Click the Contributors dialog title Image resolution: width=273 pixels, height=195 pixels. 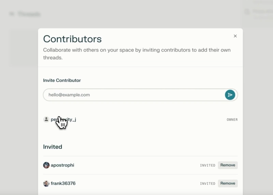[72, 39]
